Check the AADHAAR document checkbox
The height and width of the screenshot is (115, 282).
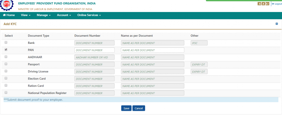pyautogui.click(x=6, y=57)
